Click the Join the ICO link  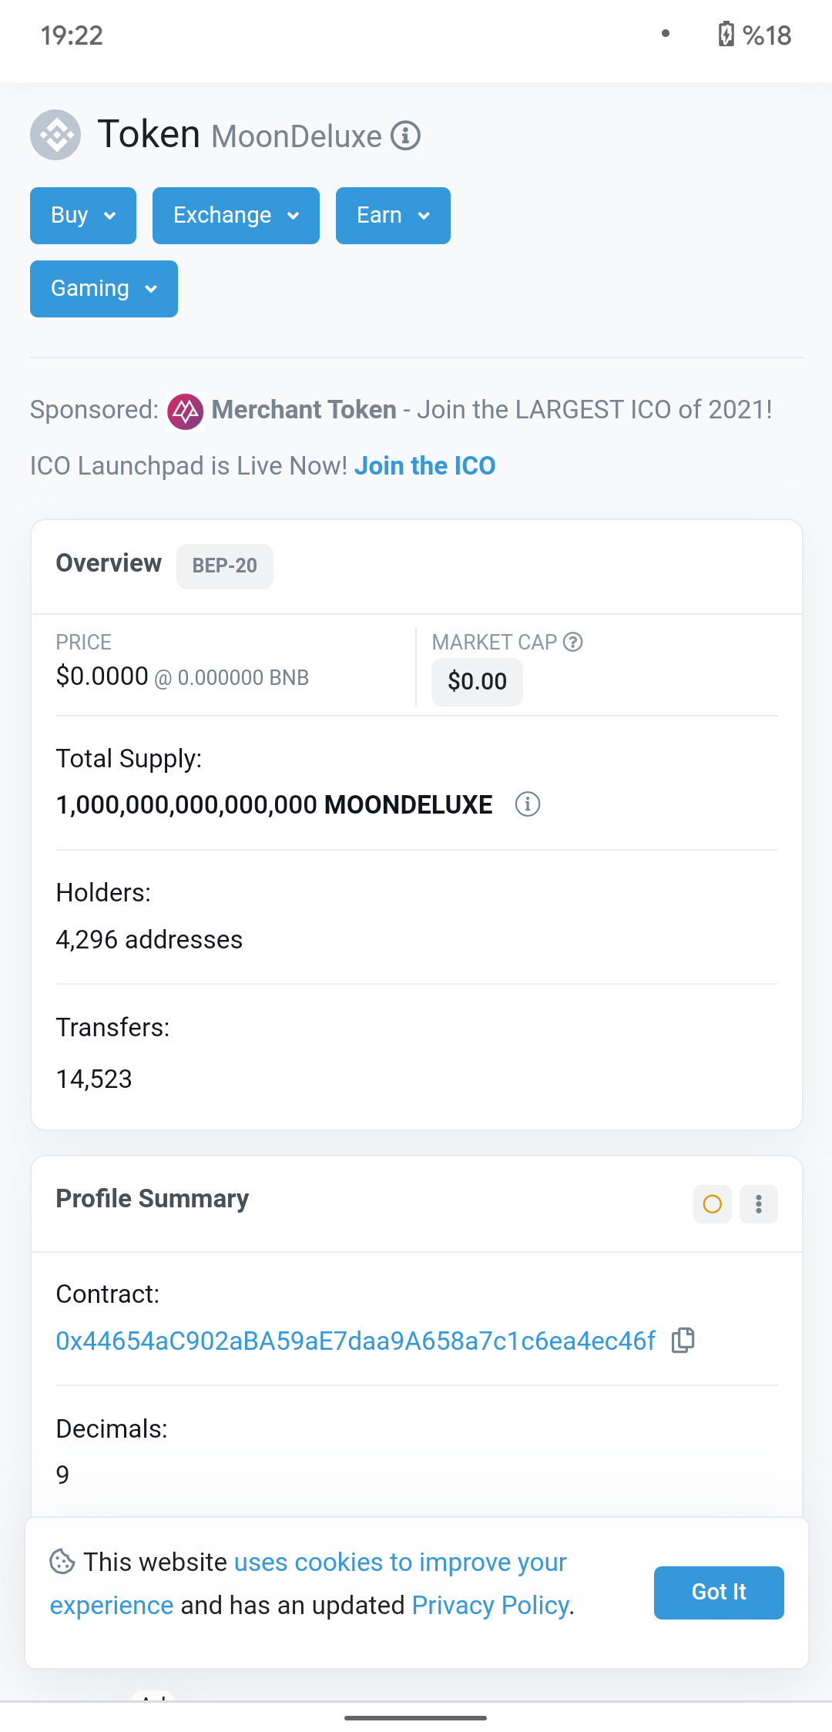point(424,466)
